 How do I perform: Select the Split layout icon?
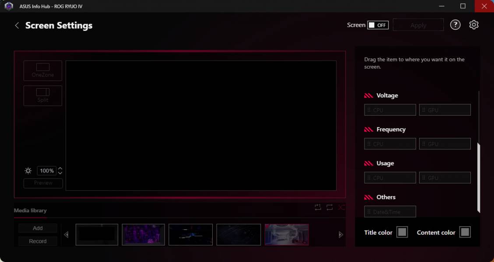[43, 95]
